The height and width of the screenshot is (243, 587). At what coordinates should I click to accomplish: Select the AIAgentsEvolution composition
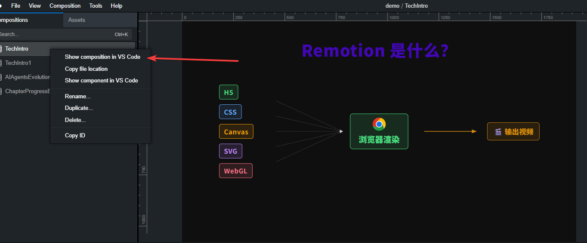pyautogui.click(x=28, y=77)
